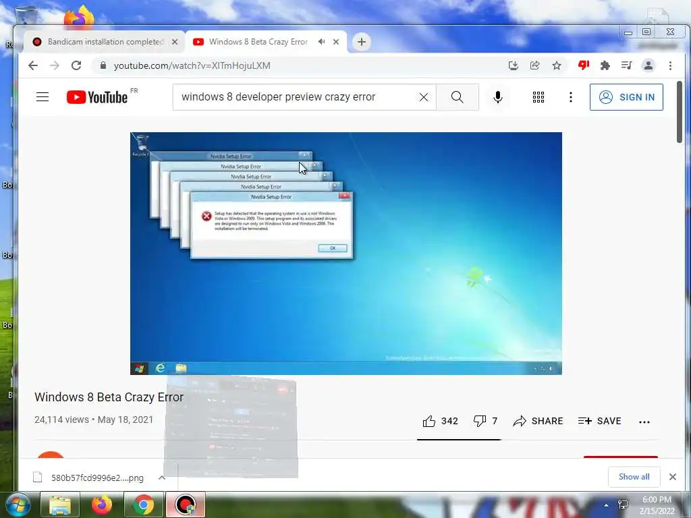Open Firefox from the taskbar
The image size is (691, 518).
click(x=102, y=505)
